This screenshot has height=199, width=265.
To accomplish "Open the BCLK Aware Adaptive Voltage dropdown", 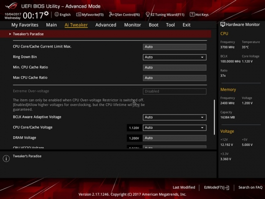I will coord(174,117).
